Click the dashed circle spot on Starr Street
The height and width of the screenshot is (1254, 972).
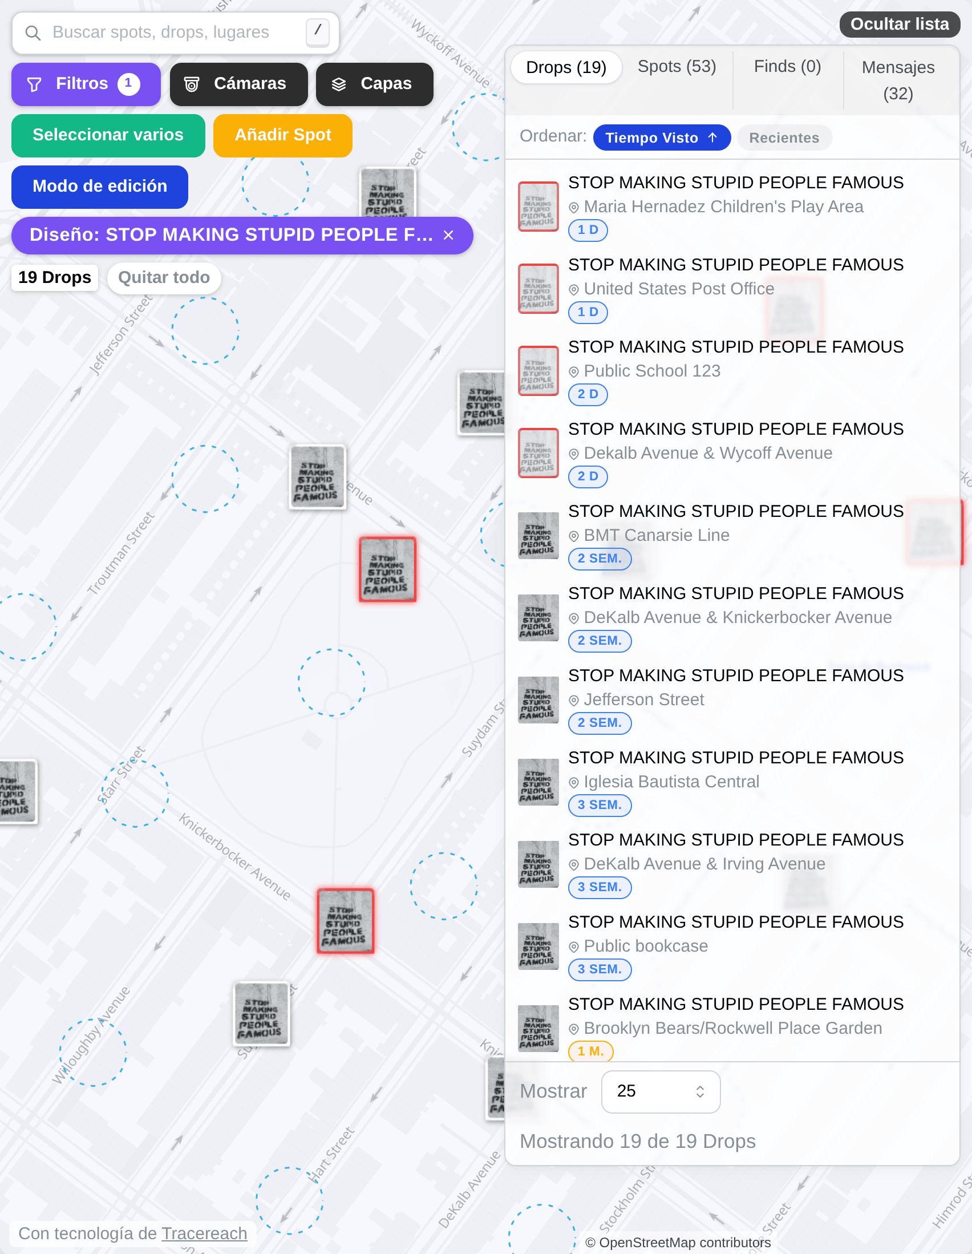135,794
